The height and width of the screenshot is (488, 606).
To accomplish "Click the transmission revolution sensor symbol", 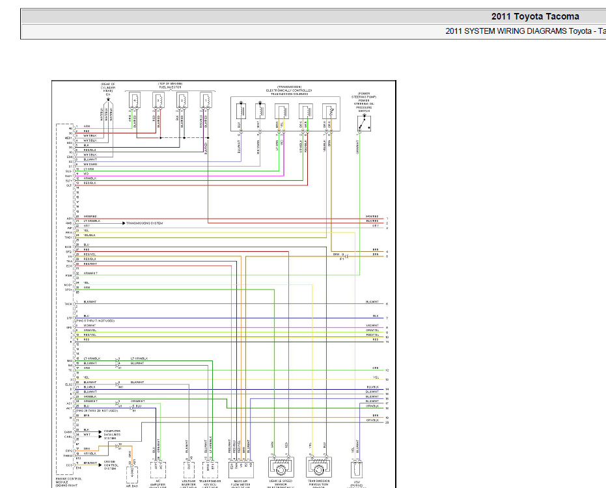I will point(319,468).
